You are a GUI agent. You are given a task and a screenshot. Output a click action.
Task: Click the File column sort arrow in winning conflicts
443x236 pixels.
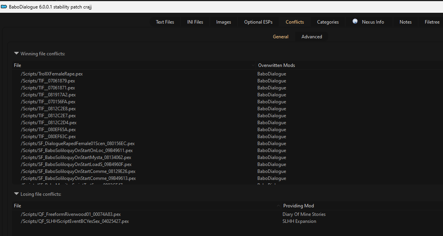pyautogui.click(x=253, y=65)
